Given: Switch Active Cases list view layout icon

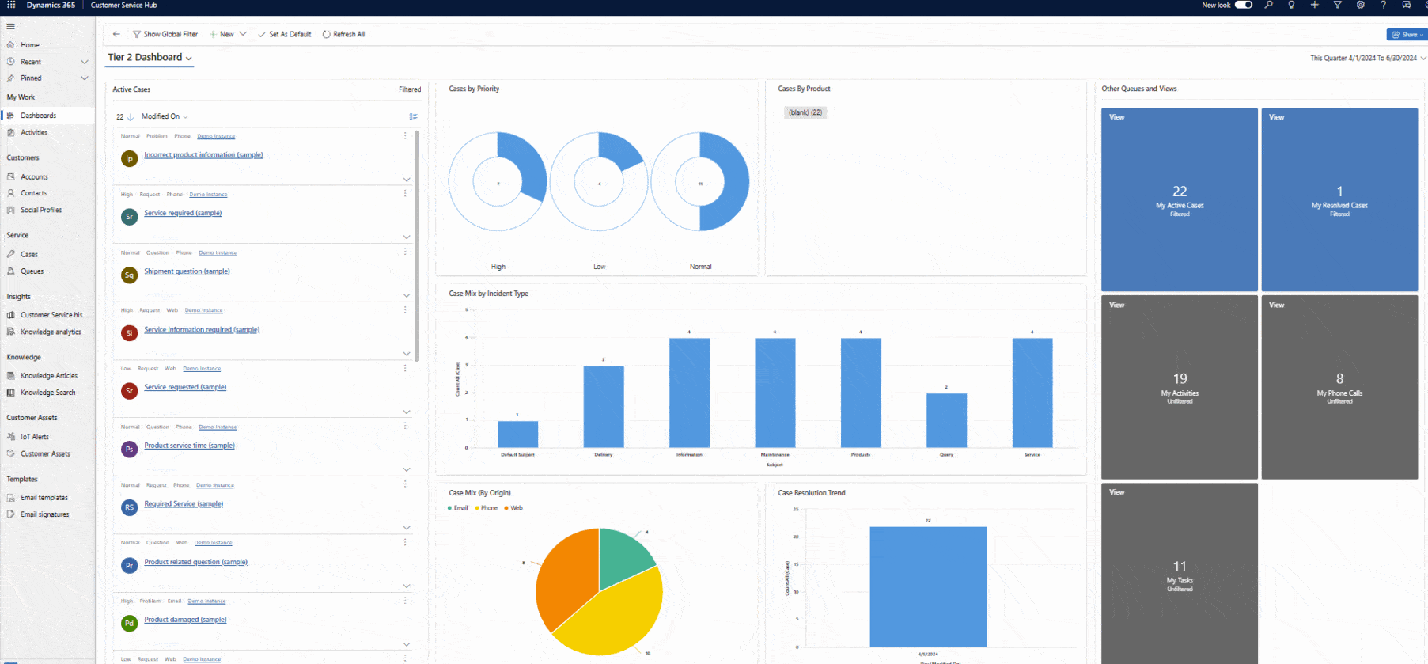Looking at the screenshot, I should pyautogui.click(x=413, y=116).
